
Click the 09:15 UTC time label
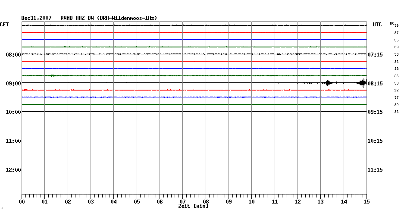click(x=375, y=112)
